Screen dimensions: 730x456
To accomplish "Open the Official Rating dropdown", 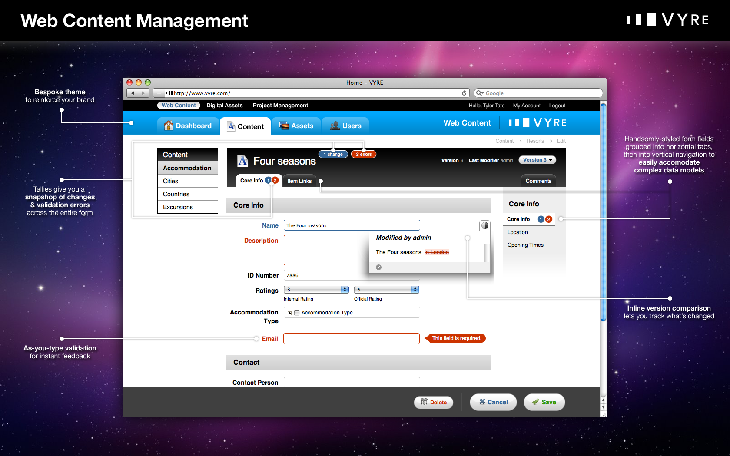I will click(387, 290).
